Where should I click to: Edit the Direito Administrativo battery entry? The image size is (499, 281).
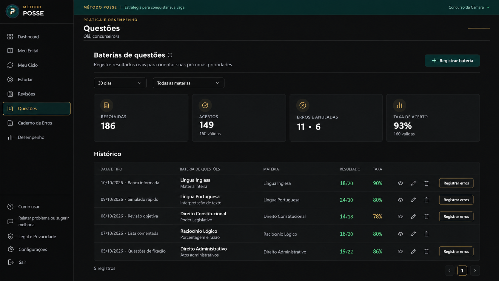413,251
